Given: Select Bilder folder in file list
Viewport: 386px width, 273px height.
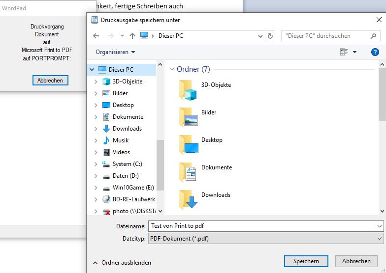Looking at the screenshot, I should tap(198, 117).
